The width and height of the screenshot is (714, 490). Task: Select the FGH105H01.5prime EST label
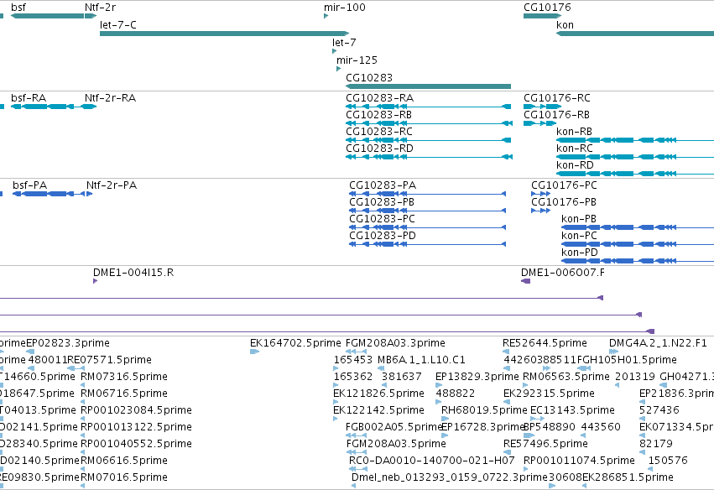click(x=627, y=360)
